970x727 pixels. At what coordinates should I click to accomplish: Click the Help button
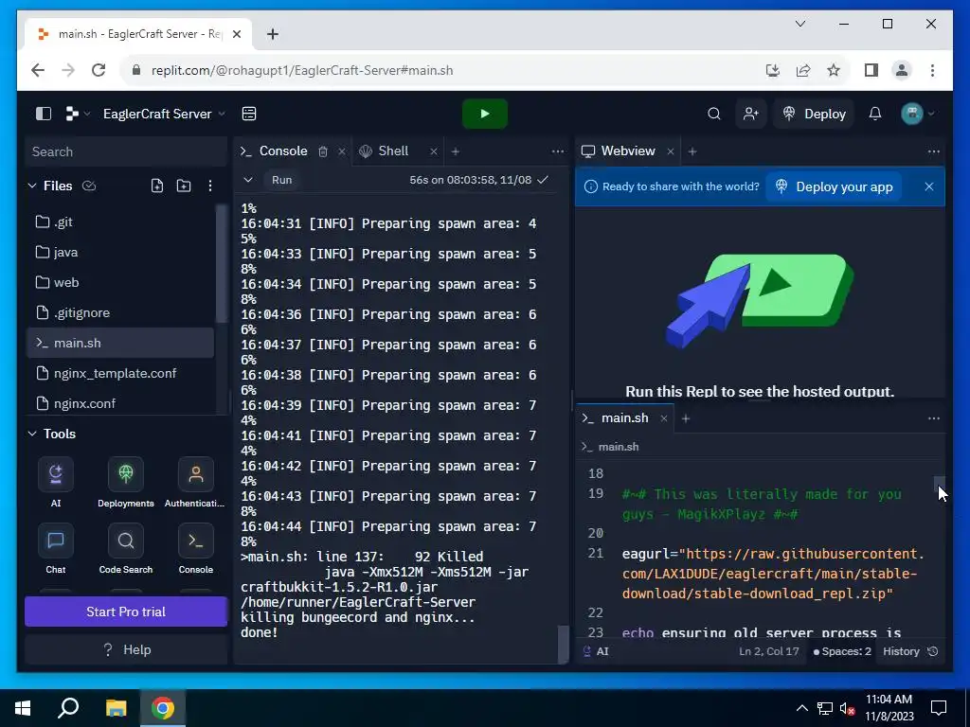click(126, 649)
